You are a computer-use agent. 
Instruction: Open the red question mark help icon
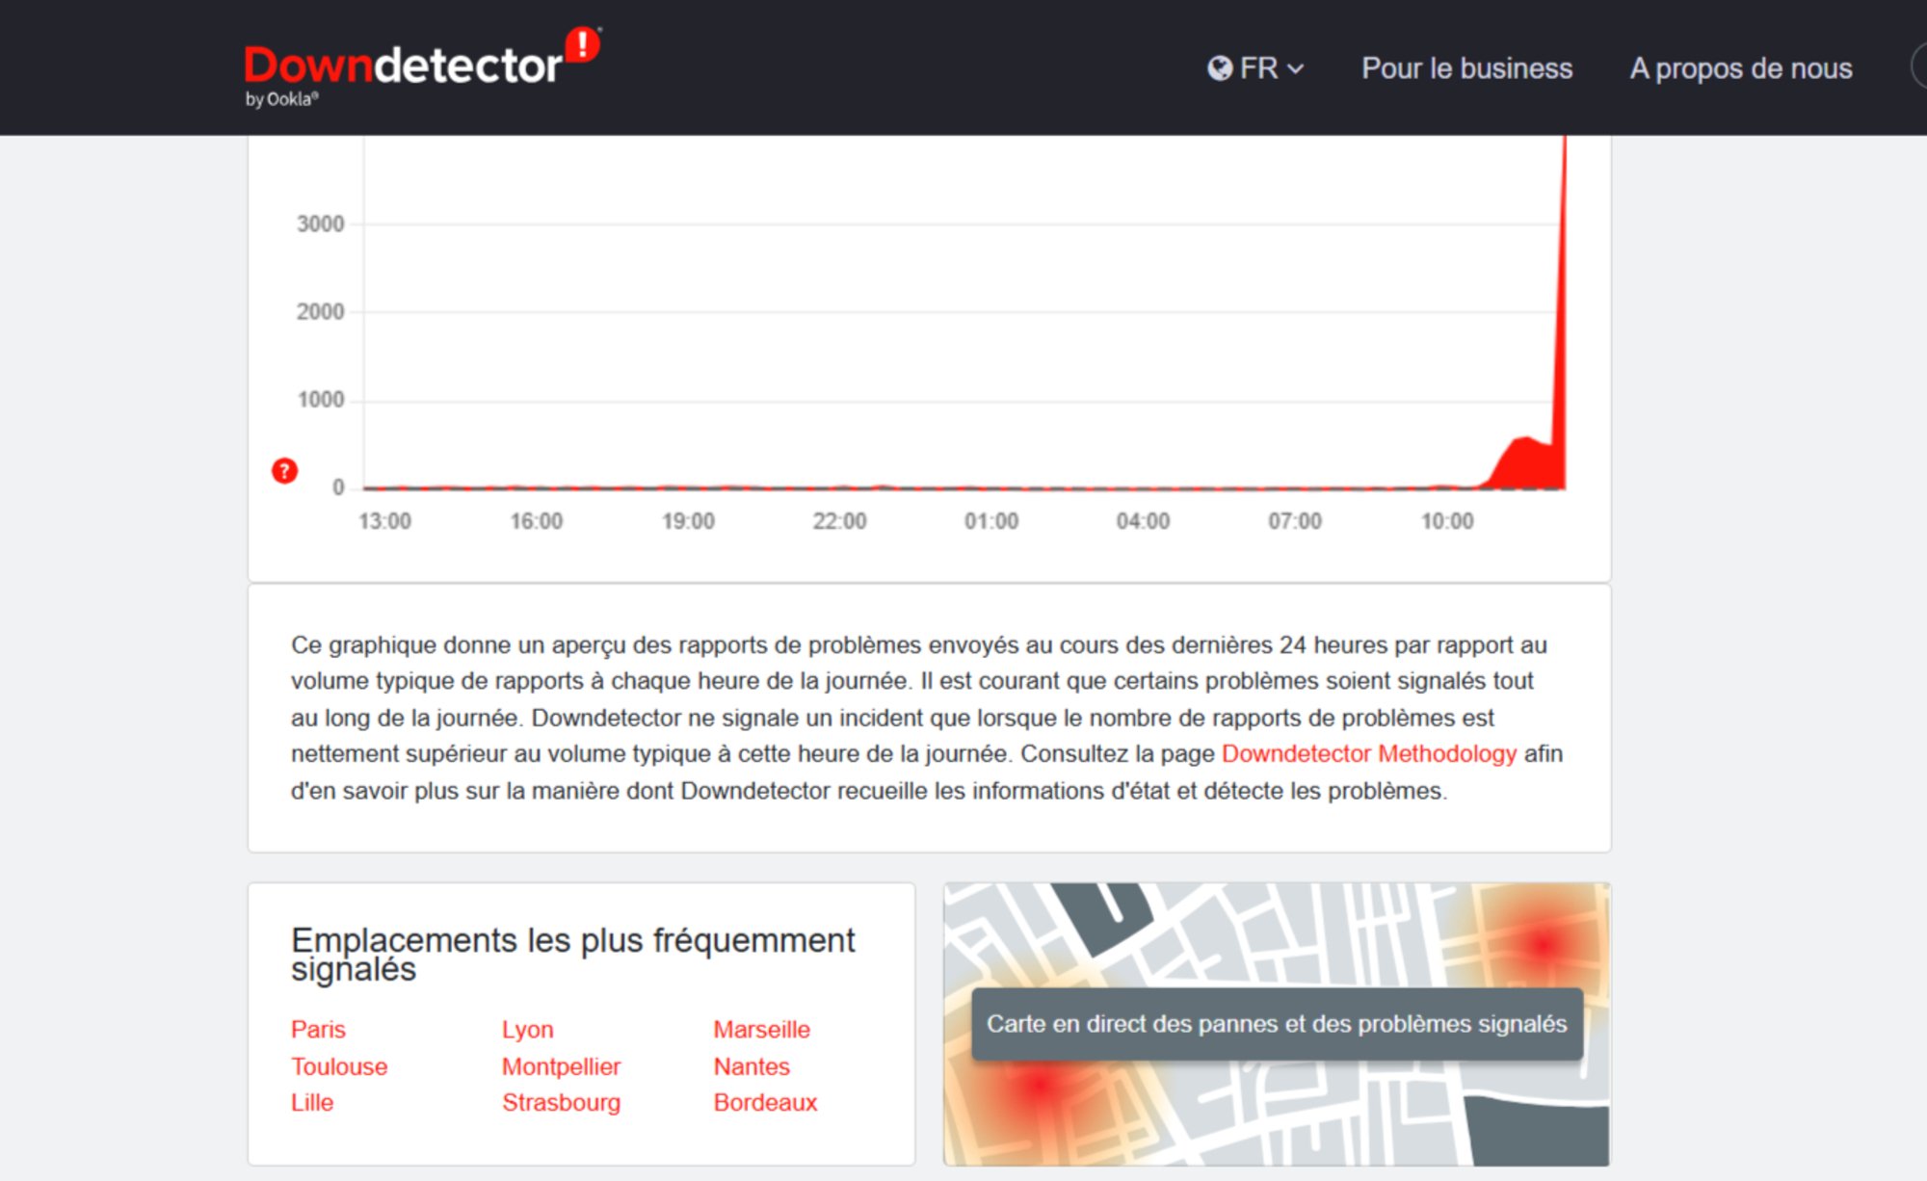(x=284, y=472)
